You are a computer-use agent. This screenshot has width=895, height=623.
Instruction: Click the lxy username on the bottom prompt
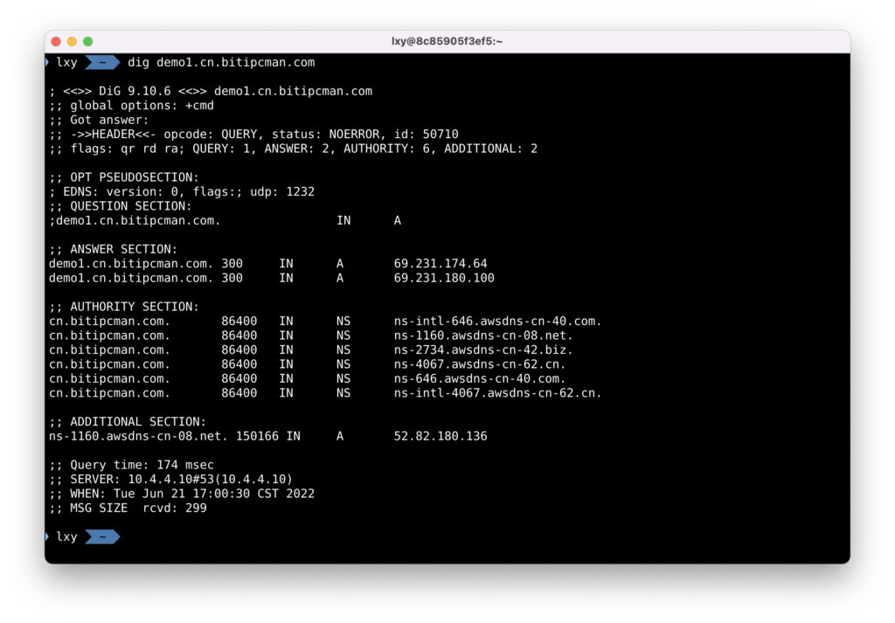66,536
